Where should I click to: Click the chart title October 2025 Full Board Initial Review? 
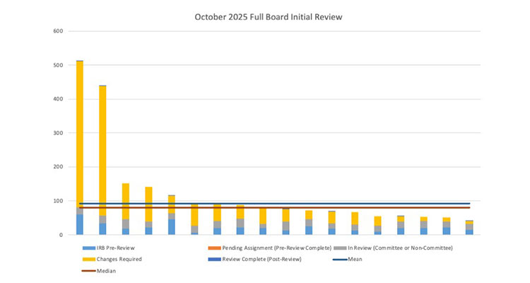point(266,15)
